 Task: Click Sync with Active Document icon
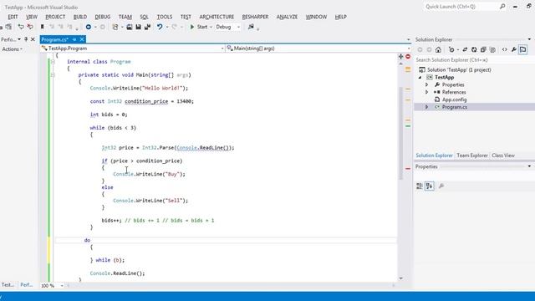(465, 49)
